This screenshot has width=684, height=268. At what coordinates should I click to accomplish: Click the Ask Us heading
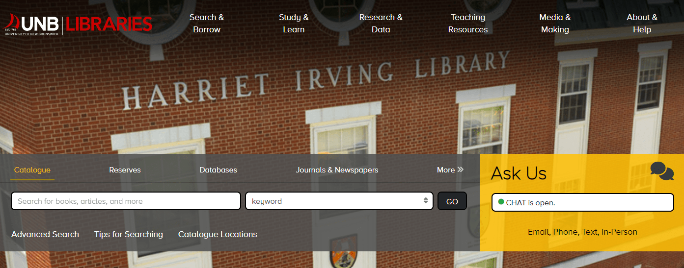pos(519,173)
